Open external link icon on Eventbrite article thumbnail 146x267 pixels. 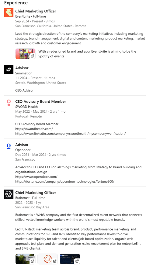tap(33, 56)
